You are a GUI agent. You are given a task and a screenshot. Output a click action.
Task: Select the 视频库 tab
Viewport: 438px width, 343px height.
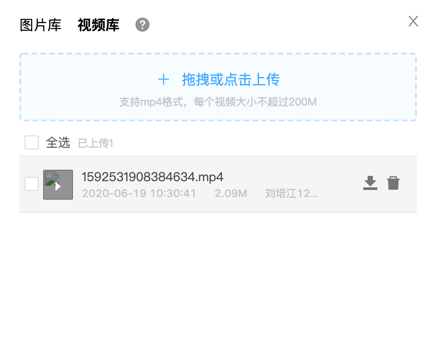tap(99, 25)
